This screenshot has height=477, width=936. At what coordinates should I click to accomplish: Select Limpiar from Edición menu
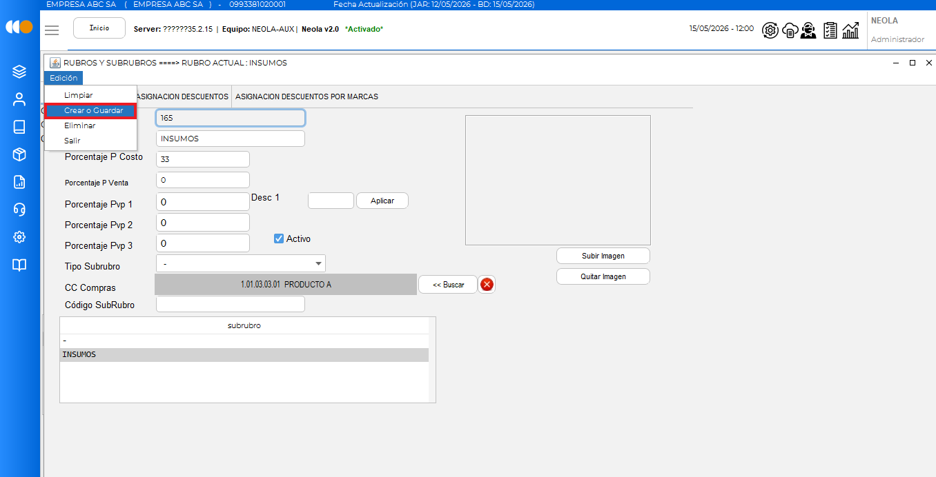pos(90,95)
